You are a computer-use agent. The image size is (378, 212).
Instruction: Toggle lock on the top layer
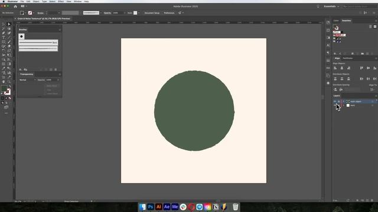338,101
